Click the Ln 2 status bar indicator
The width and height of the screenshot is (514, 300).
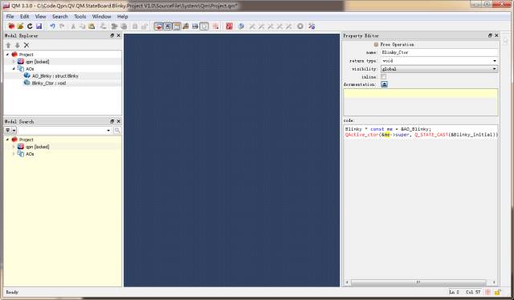click(454, 292)
